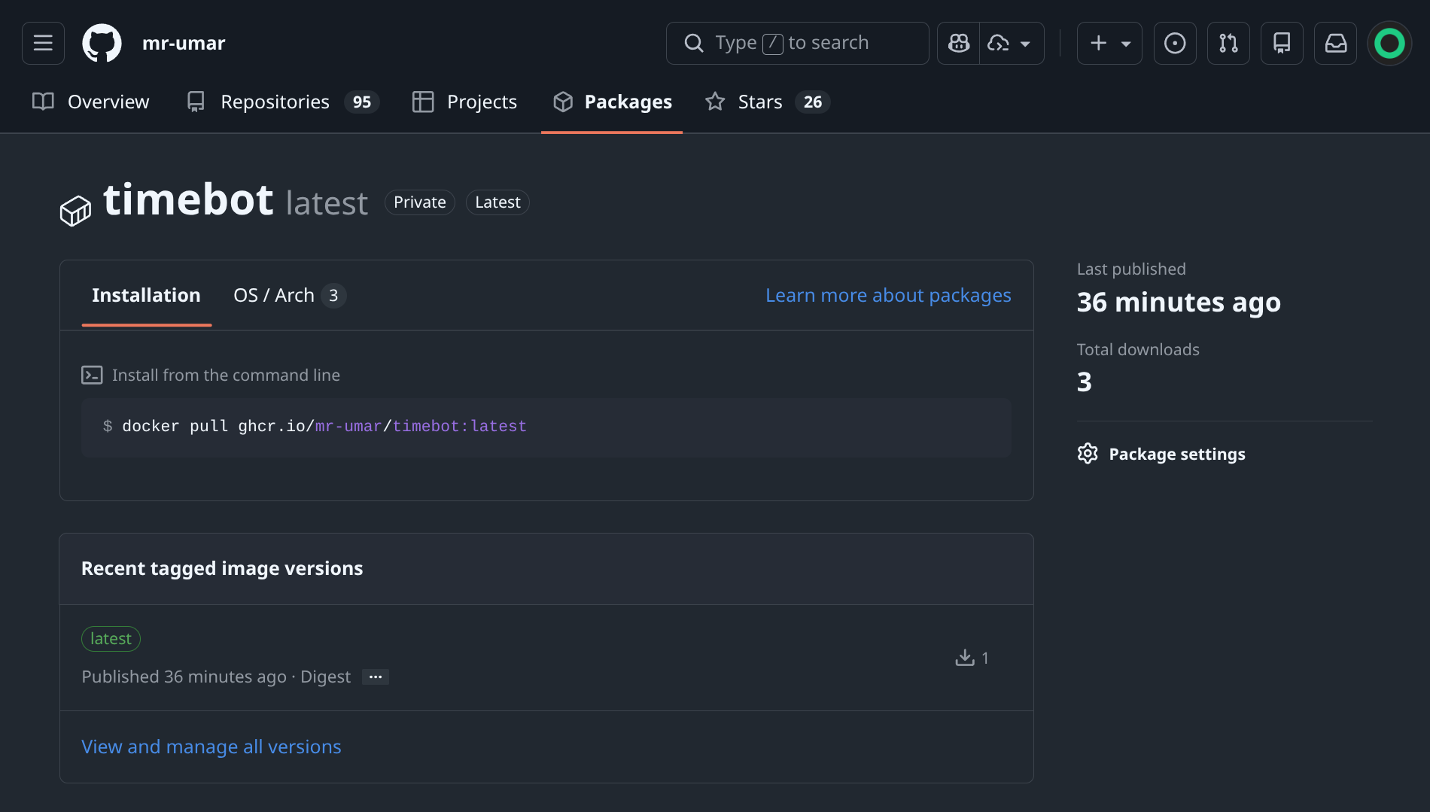Image resolution: width=1430 pixels, height=812 pixels.
Task: Go to GitHub homepage via Octocat logo
Action: point(102,43)
